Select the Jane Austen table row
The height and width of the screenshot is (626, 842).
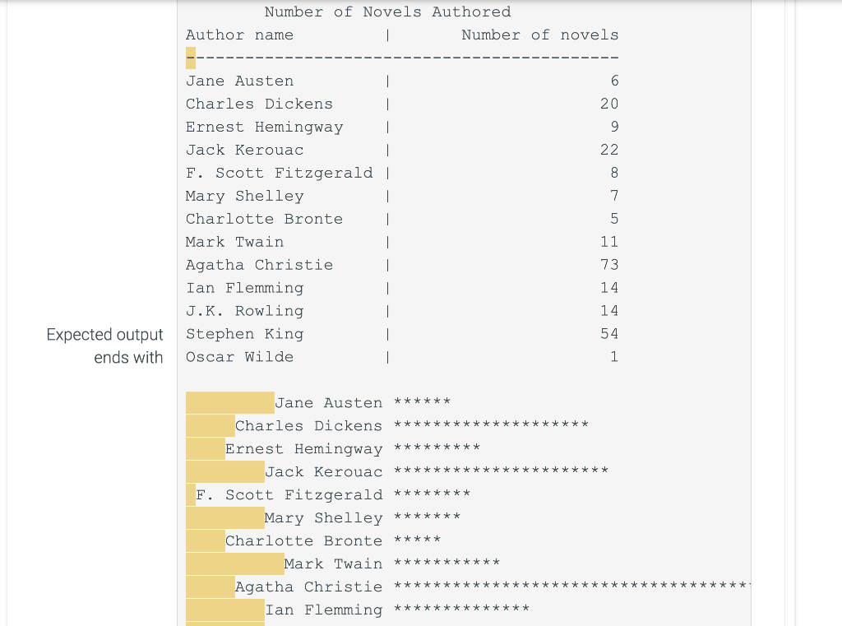239,81
